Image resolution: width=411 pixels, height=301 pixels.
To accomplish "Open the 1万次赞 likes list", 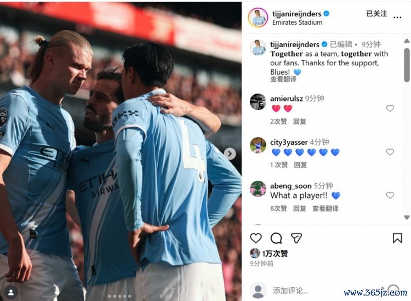I will coord(275,253).
